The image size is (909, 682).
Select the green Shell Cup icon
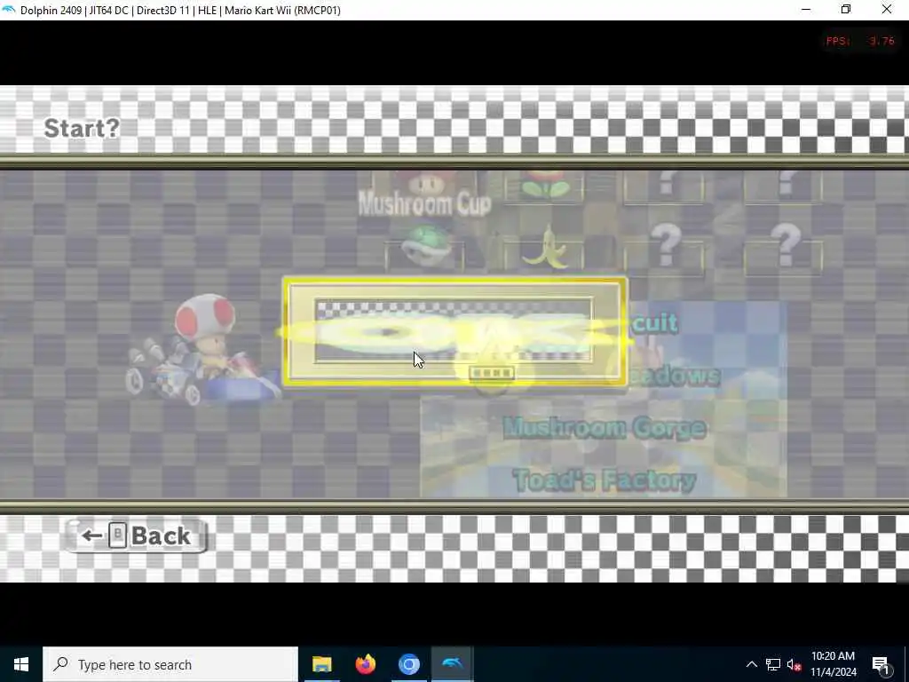425,248
